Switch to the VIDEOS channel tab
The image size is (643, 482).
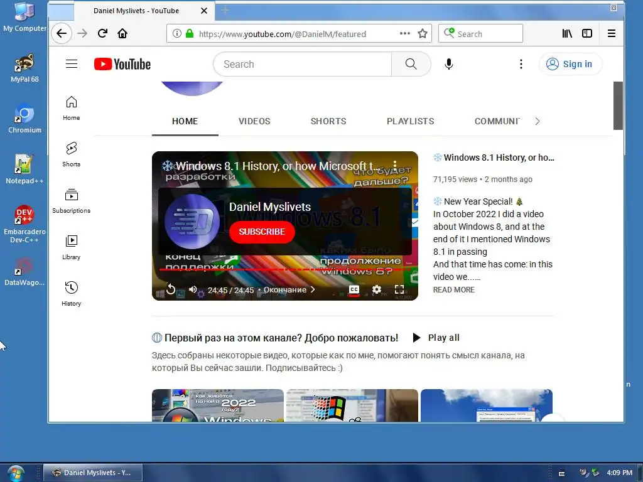tap(254, 121)
